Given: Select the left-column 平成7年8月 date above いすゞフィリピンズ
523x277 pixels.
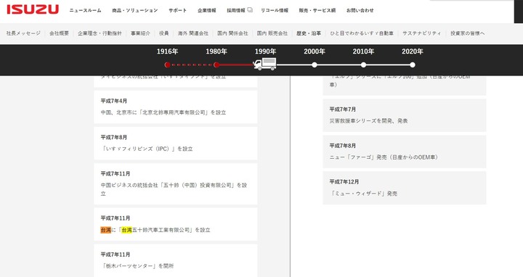Looking at the screenshot, I should (x=114, y=137).
